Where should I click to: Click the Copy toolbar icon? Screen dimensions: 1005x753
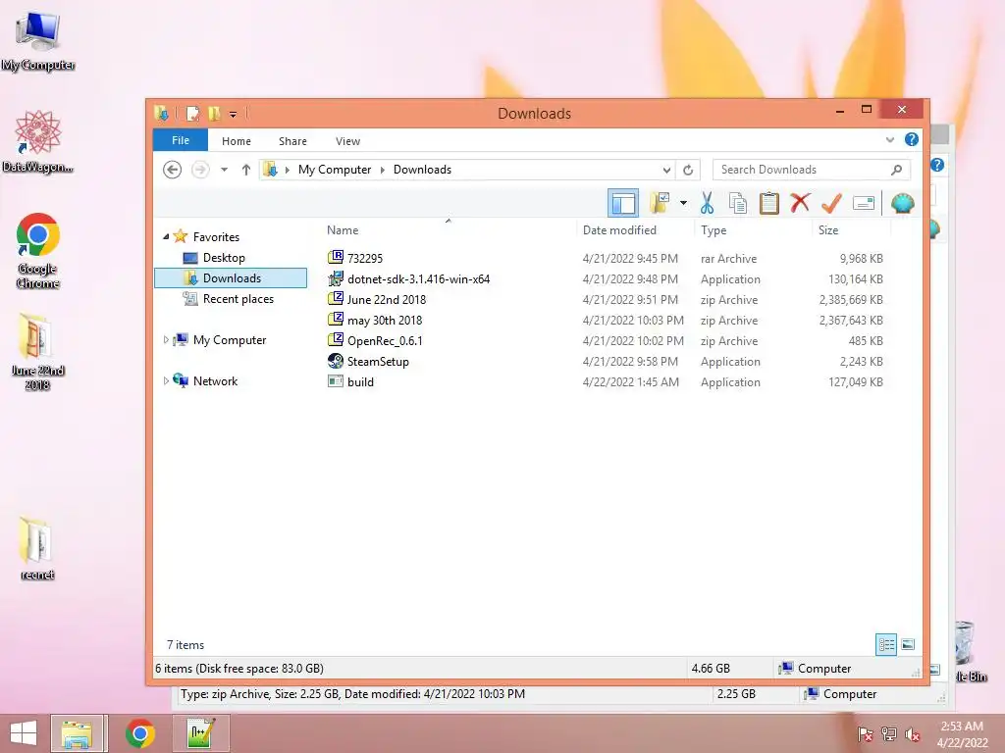pyautogui.click(x=738, y=204)
